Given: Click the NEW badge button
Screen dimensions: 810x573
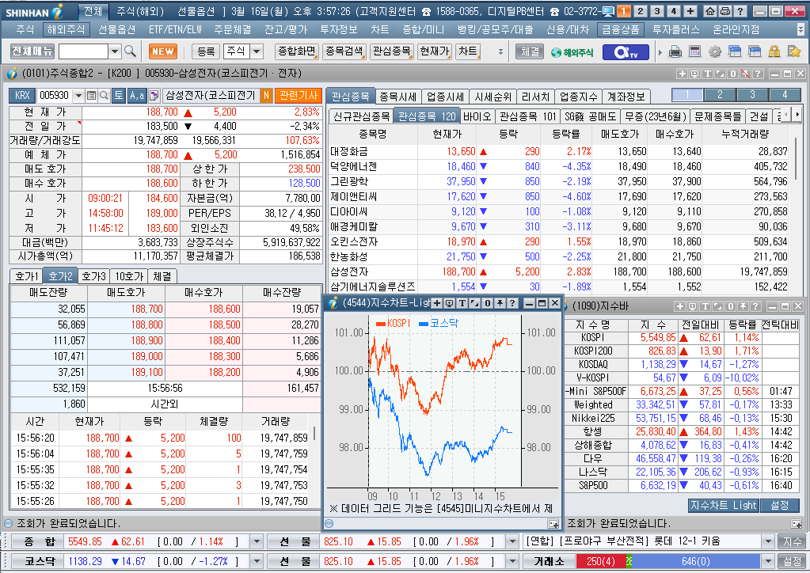Looking at the screenshot, I should click(163, 51).
